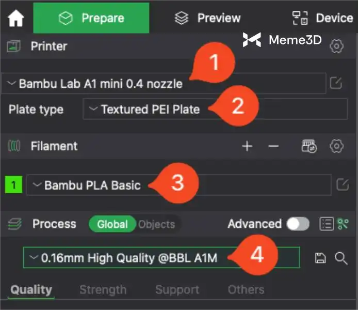Open AMS filament sync icon
359x310 pixels.
click(x=309, y=147)
